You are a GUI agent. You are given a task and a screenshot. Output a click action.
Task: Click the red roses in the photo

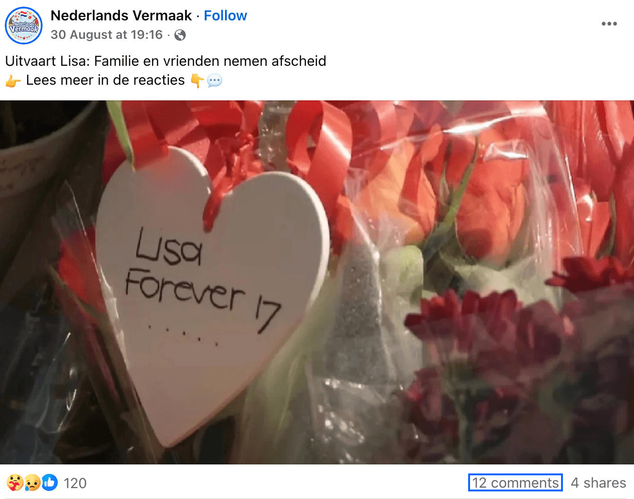474,199
